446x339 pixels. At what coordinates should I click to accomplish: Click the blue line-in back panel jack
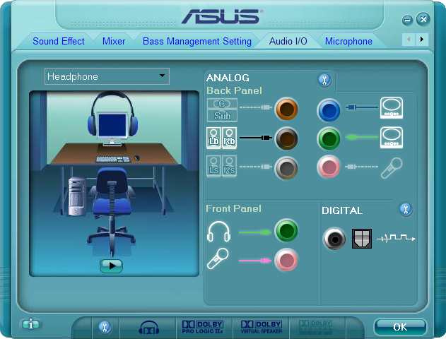click(x=329, y=110)
